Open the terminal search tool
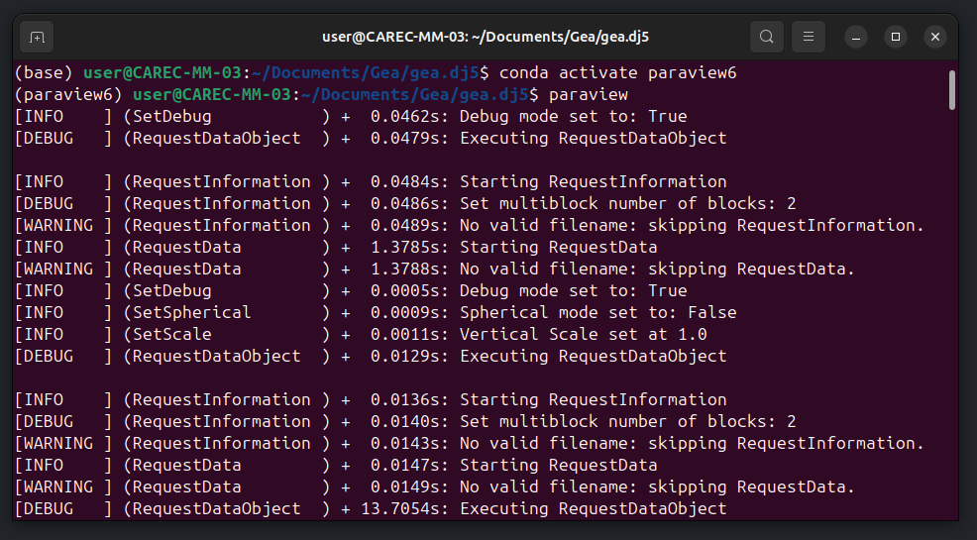This screenshot has height=540, width=977. (766, 37)
